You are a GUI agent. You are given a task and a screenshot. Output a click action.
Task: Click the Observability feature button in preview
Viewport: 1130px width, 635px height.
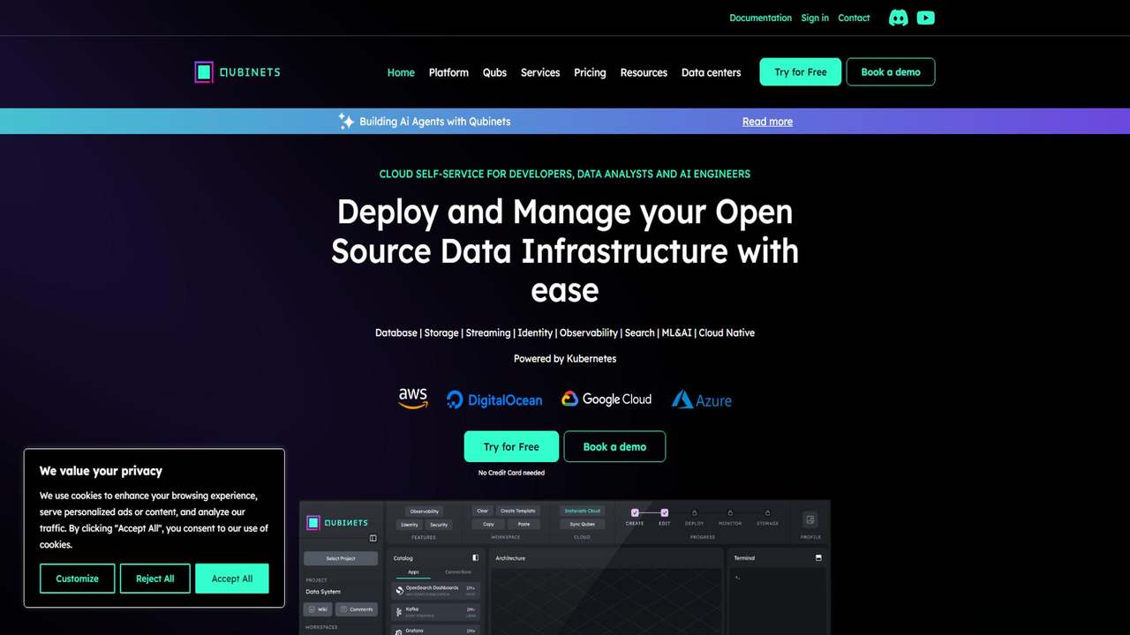point(425,512)
